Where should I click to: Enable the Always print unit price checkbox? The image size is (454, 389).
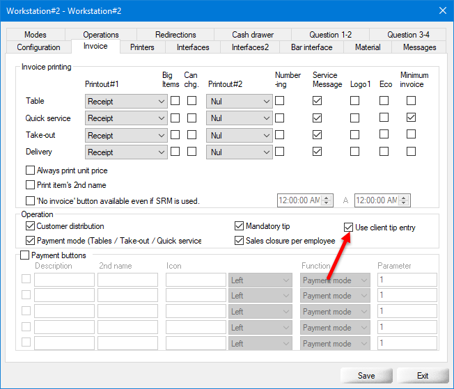30,170
